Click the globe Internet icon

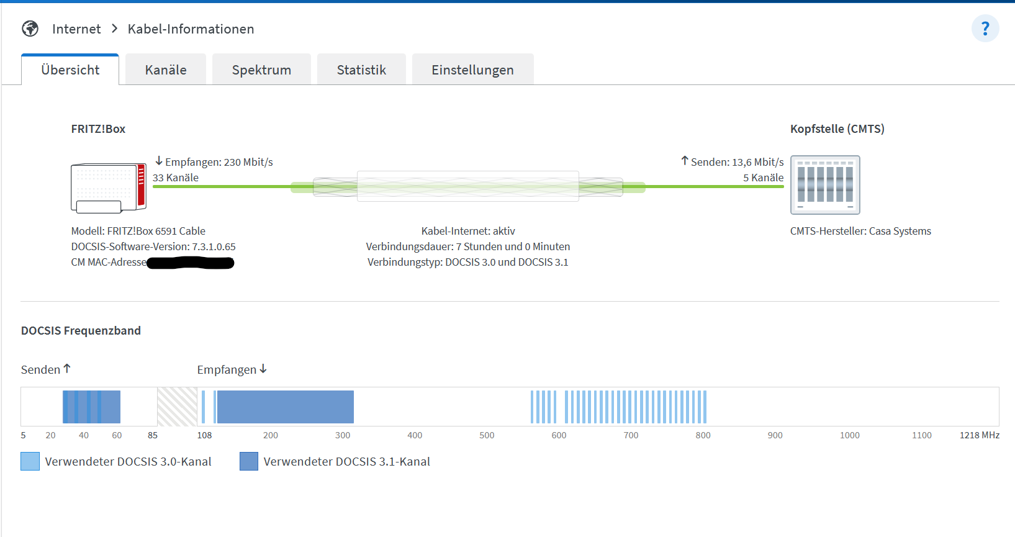[30, 29]
